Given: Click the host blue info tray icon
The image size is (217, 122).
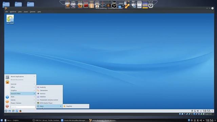Looking at the screenshot, I should (x=189, y=120).
